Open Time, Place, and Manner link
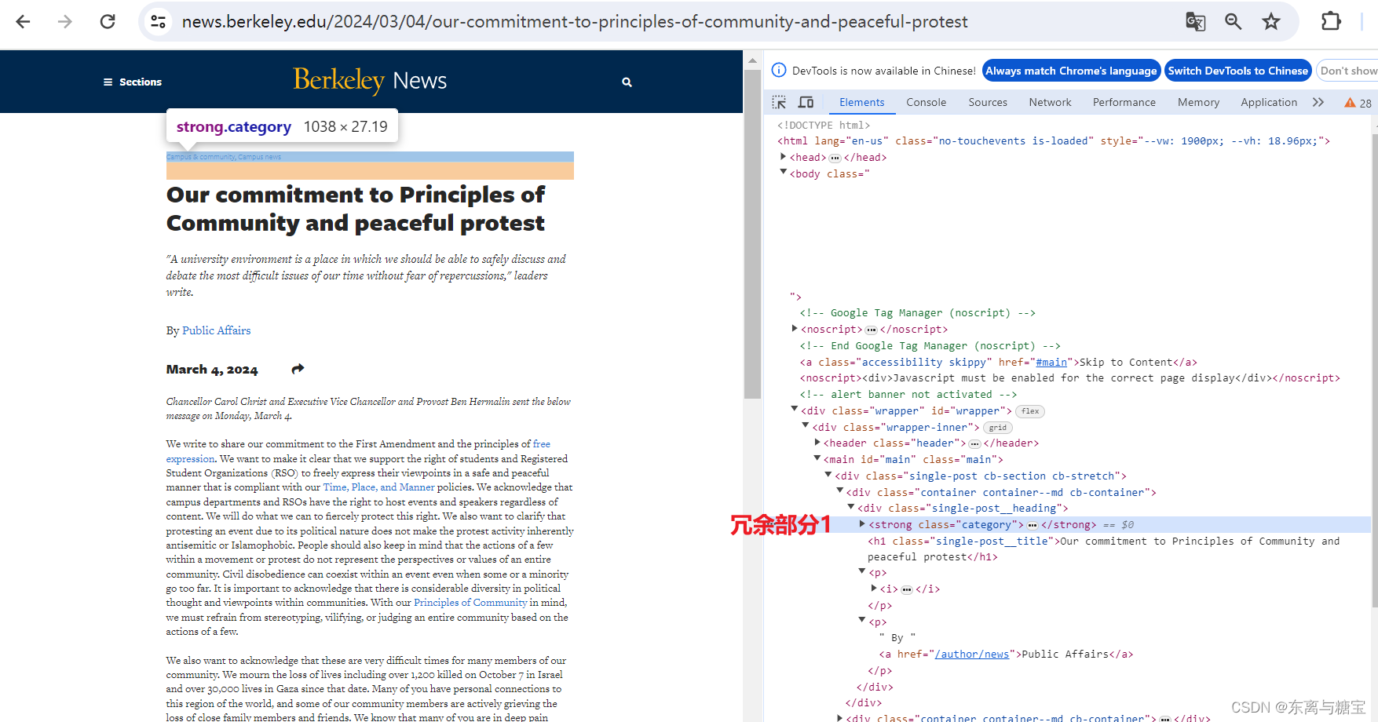 [378, 487]
